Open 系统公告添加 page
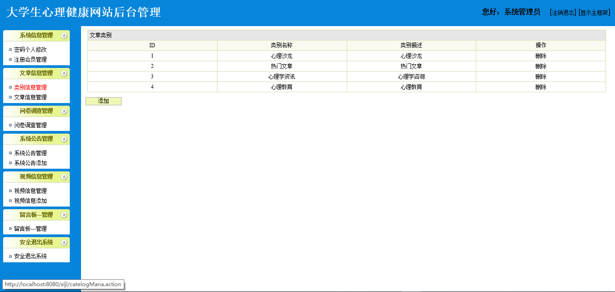 point(30,163)
